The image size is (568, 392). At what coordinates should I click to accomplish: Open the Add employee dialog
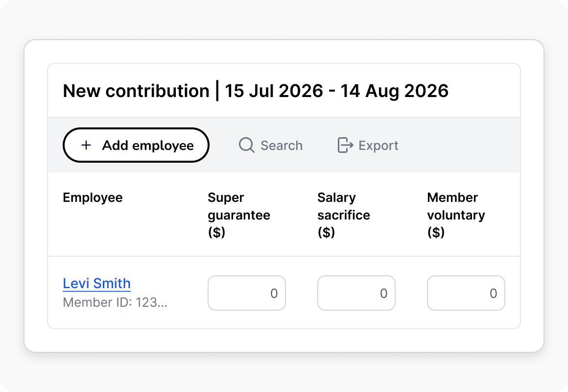tap(136, 145)
